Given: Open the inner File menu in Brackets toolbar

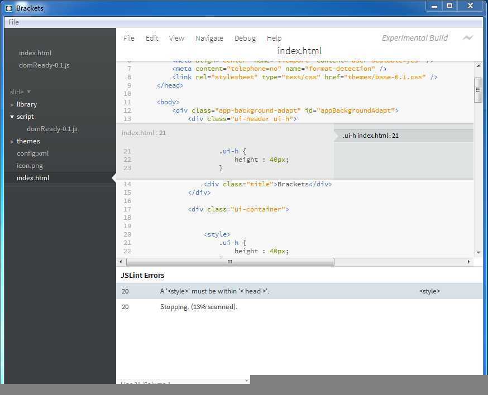Looking at the screenshot, I should pyautogui.click(x=129, y=38).
